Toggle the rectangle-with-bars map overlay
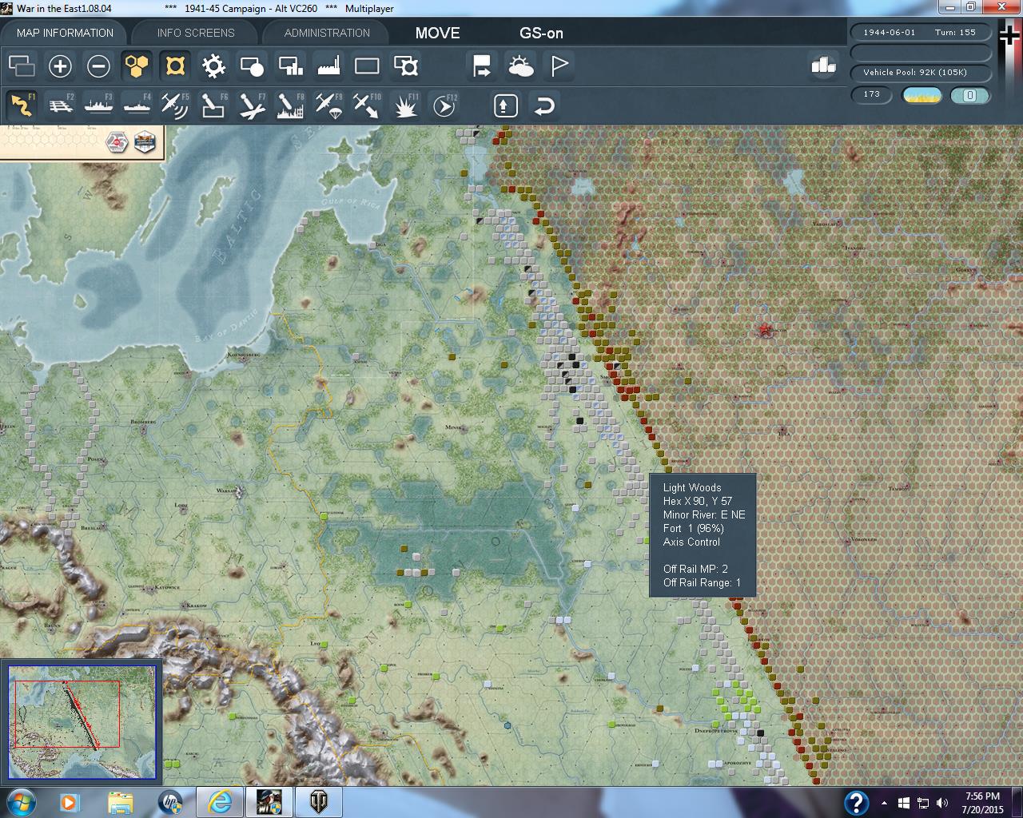The image size is (1023, 818). coord(290,66)
